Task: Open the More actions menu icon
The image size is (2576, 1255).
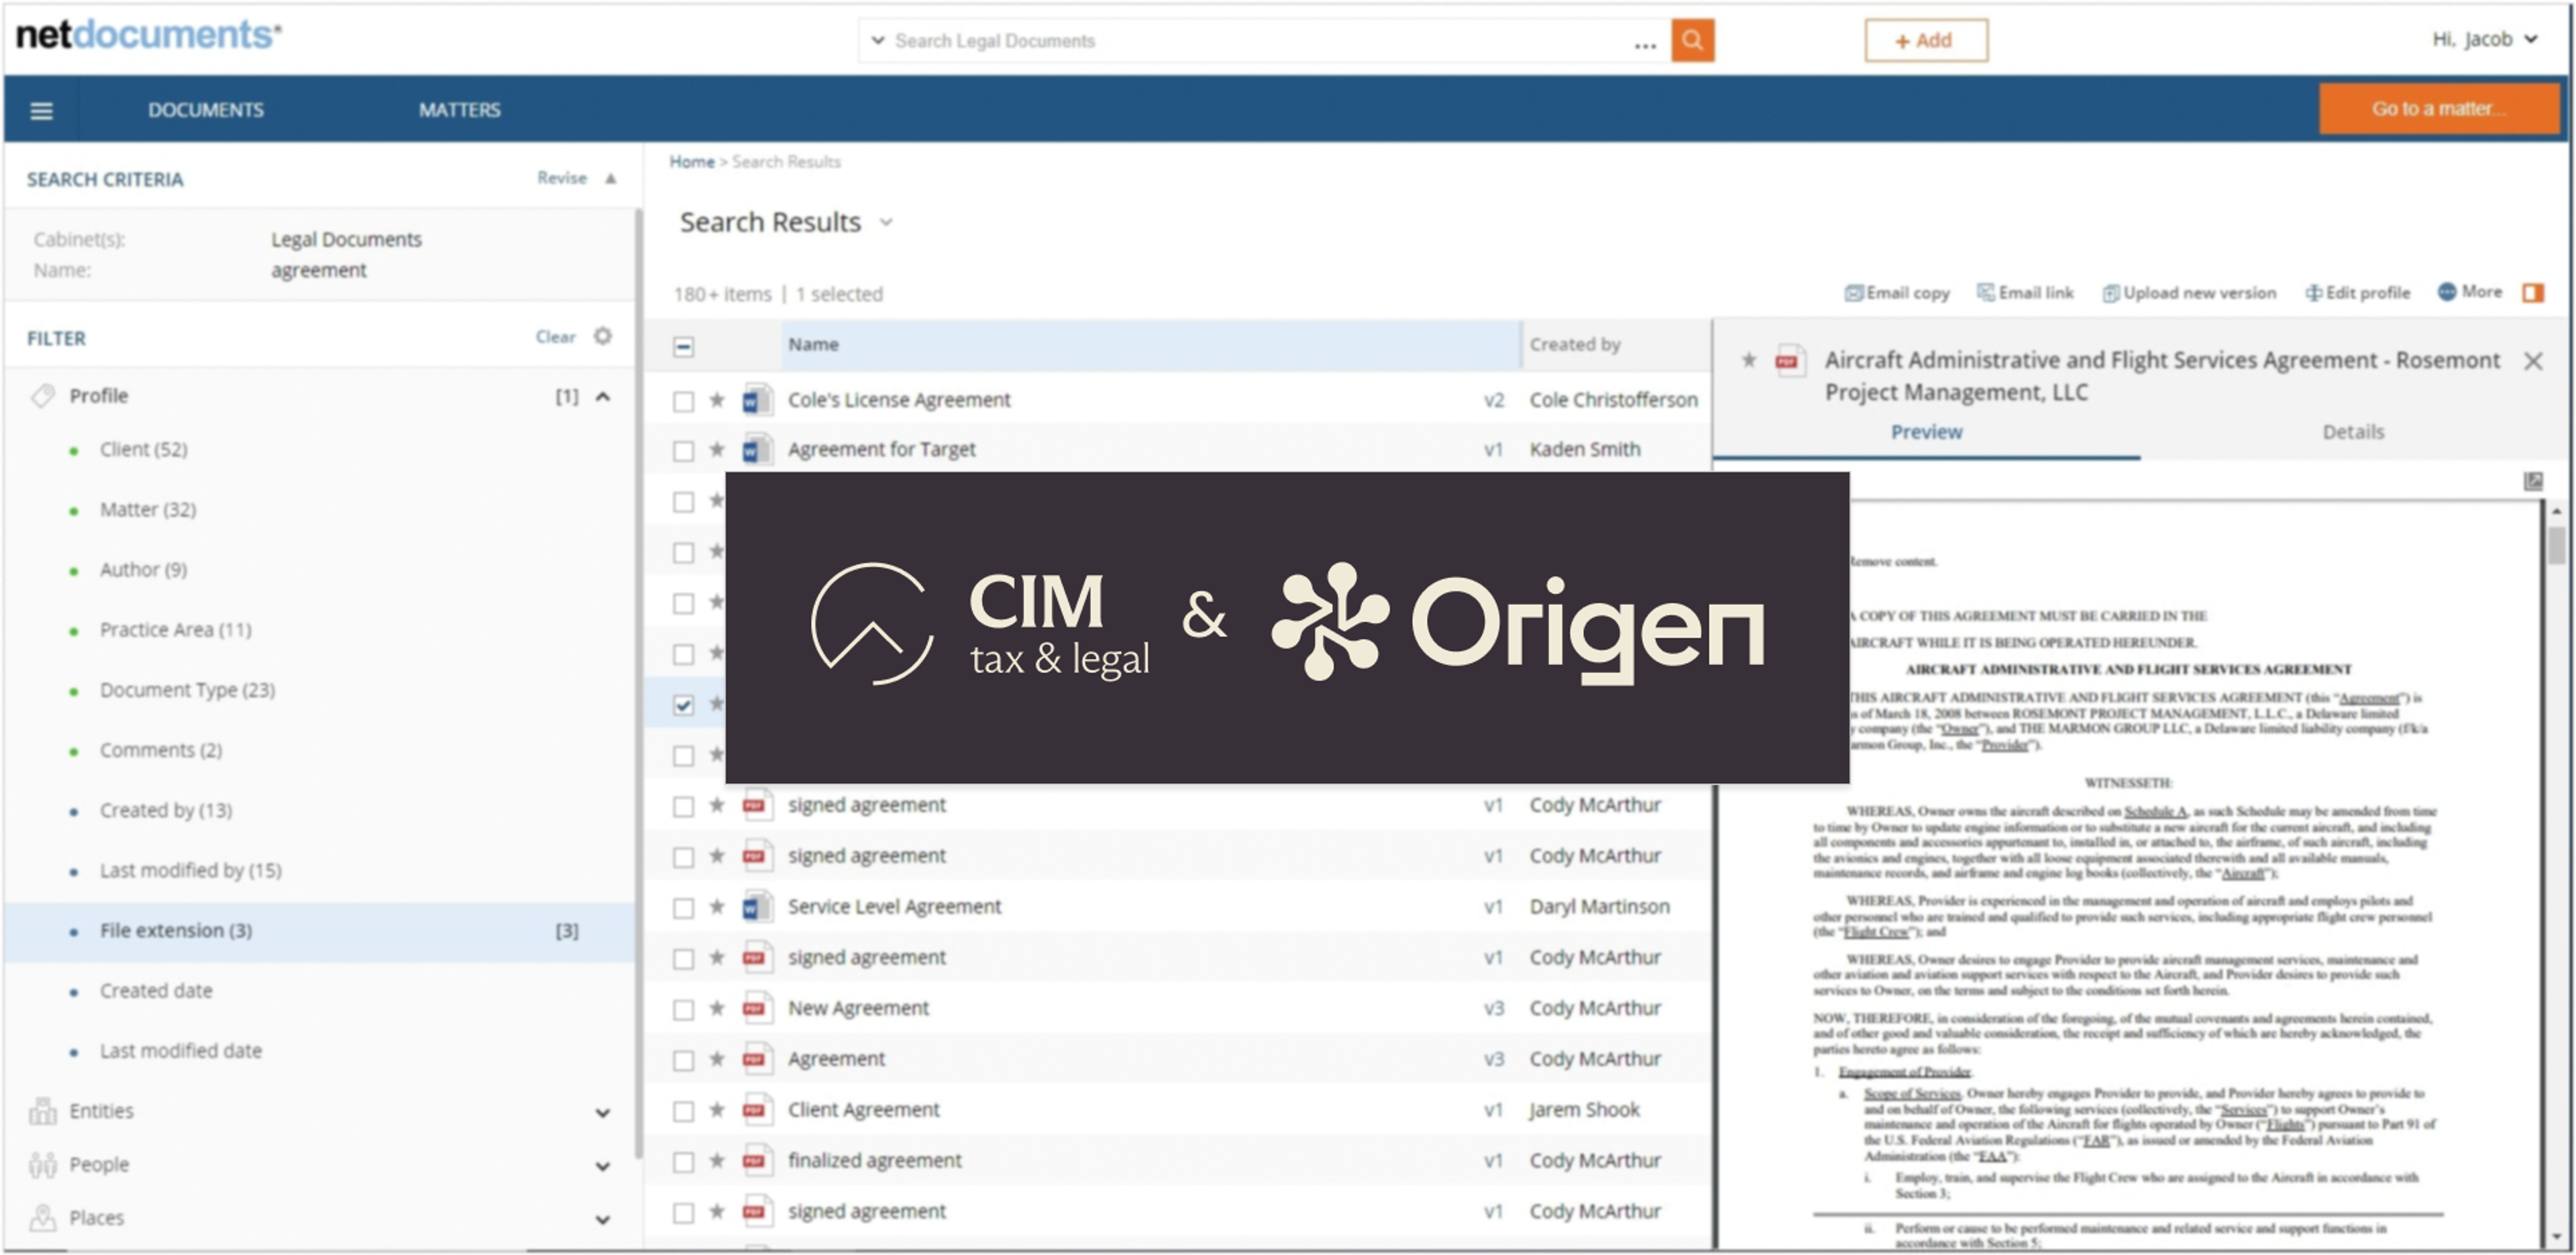Action: (x=2447, y=291)
